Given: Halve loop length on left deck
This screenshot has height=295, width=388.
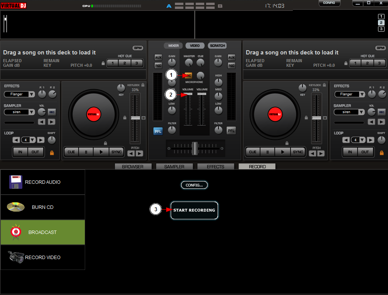Looking at the screenshot, I should [16, 140].
